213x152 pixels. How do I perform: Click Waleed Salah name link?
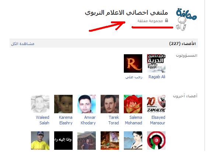coord(42,120)
